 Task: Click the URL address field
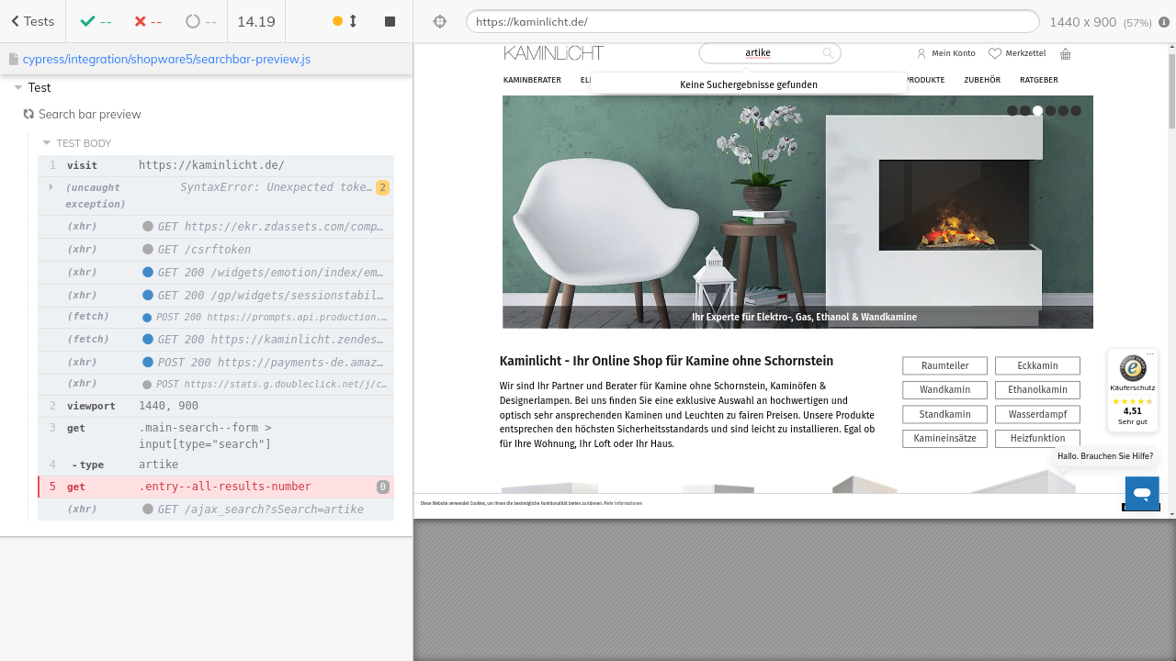coord(752,21)
